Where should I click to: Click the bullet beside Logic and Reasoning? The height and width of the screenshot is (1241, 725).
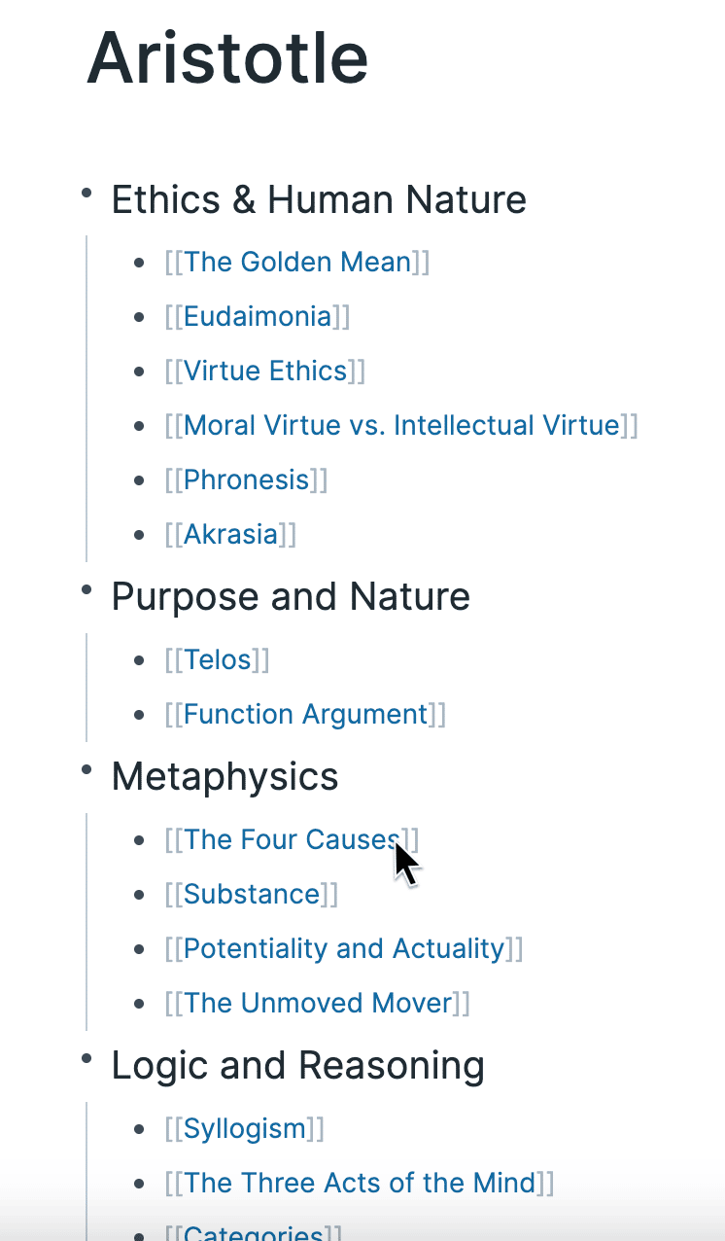click(x=86, y=1059)
